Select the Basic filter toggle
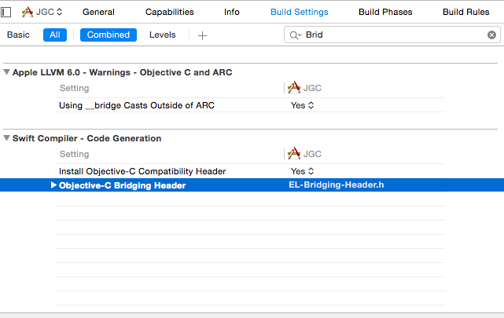The height and width of the screenshot is (318, 504). click(x=18, y=35)
